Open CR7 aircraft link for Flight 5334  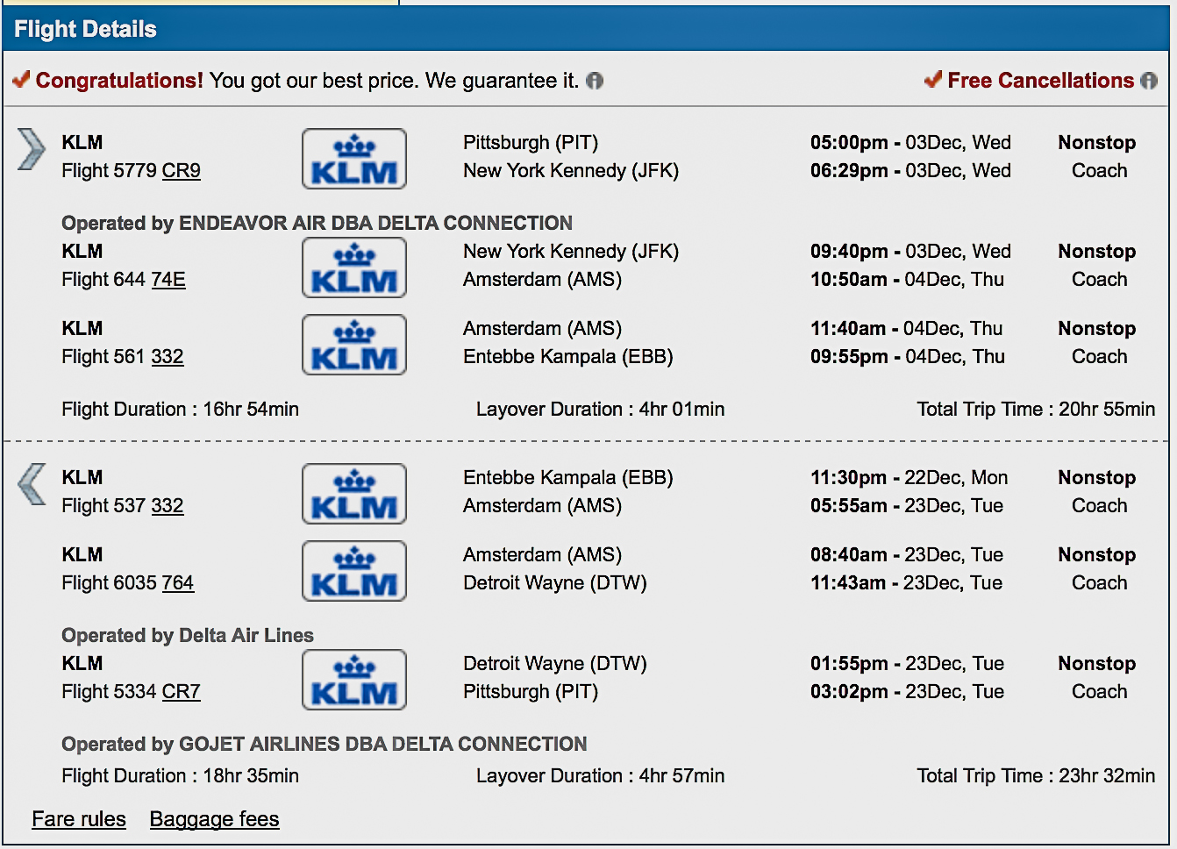(182, 692)
